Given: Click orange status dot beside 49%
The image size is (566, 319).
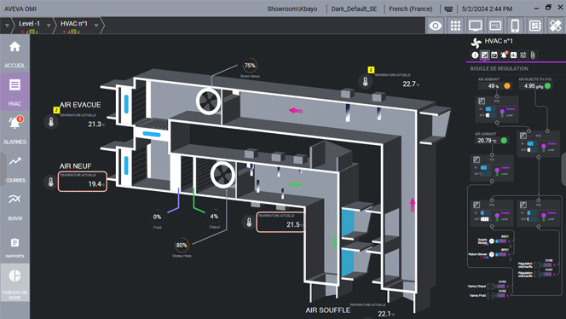Looking at the screenshot, I should click(x=507, y=86).
